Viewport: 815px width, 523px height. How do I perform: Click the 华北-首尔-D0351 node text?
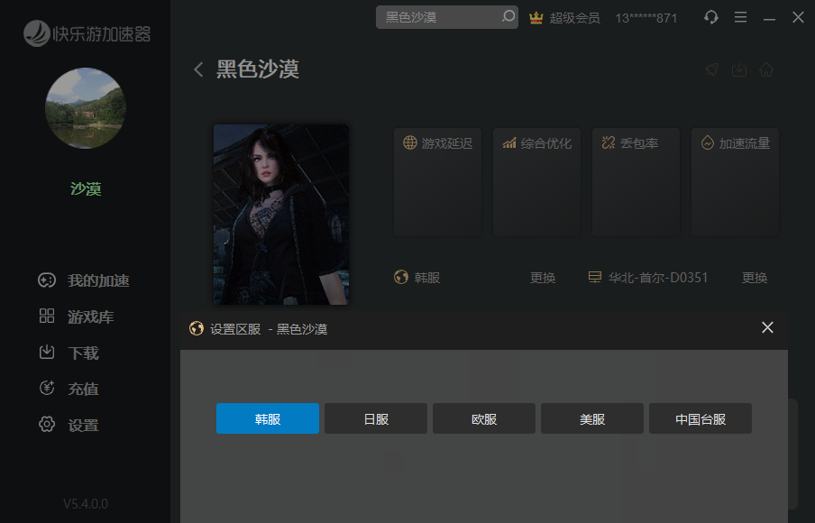click(x=658, y=278)
